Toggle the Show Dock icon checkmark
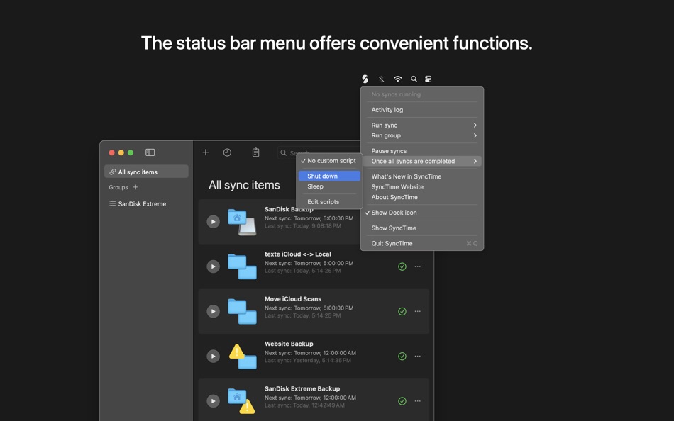This screenshot has width=674, height=421. tap(394, 212)
